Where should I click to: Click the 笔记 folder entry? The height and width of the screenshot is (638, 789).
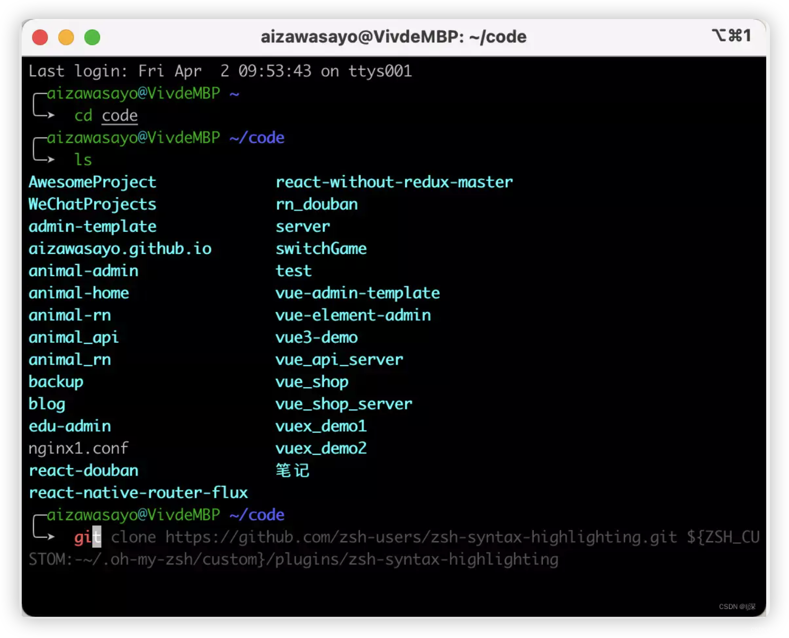tap(292, 471)
